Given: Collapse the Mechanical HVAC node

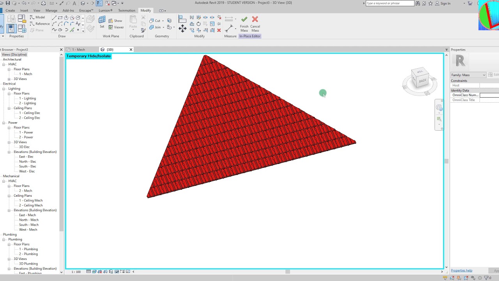Looking at the screenshot, I should [4, 181].
